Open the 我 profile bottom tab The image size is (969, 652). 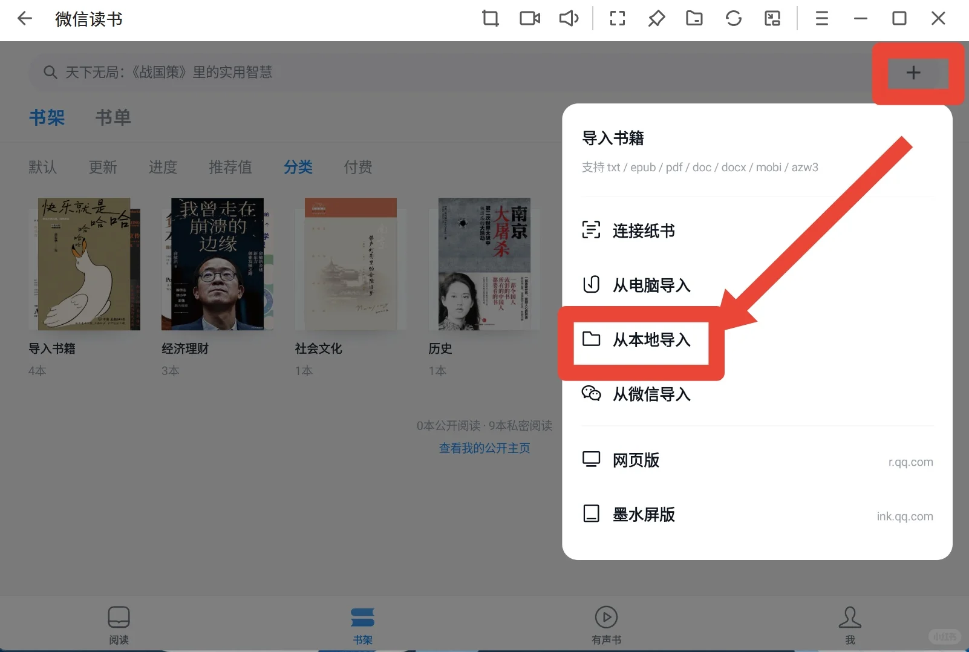tap(850, 625)
